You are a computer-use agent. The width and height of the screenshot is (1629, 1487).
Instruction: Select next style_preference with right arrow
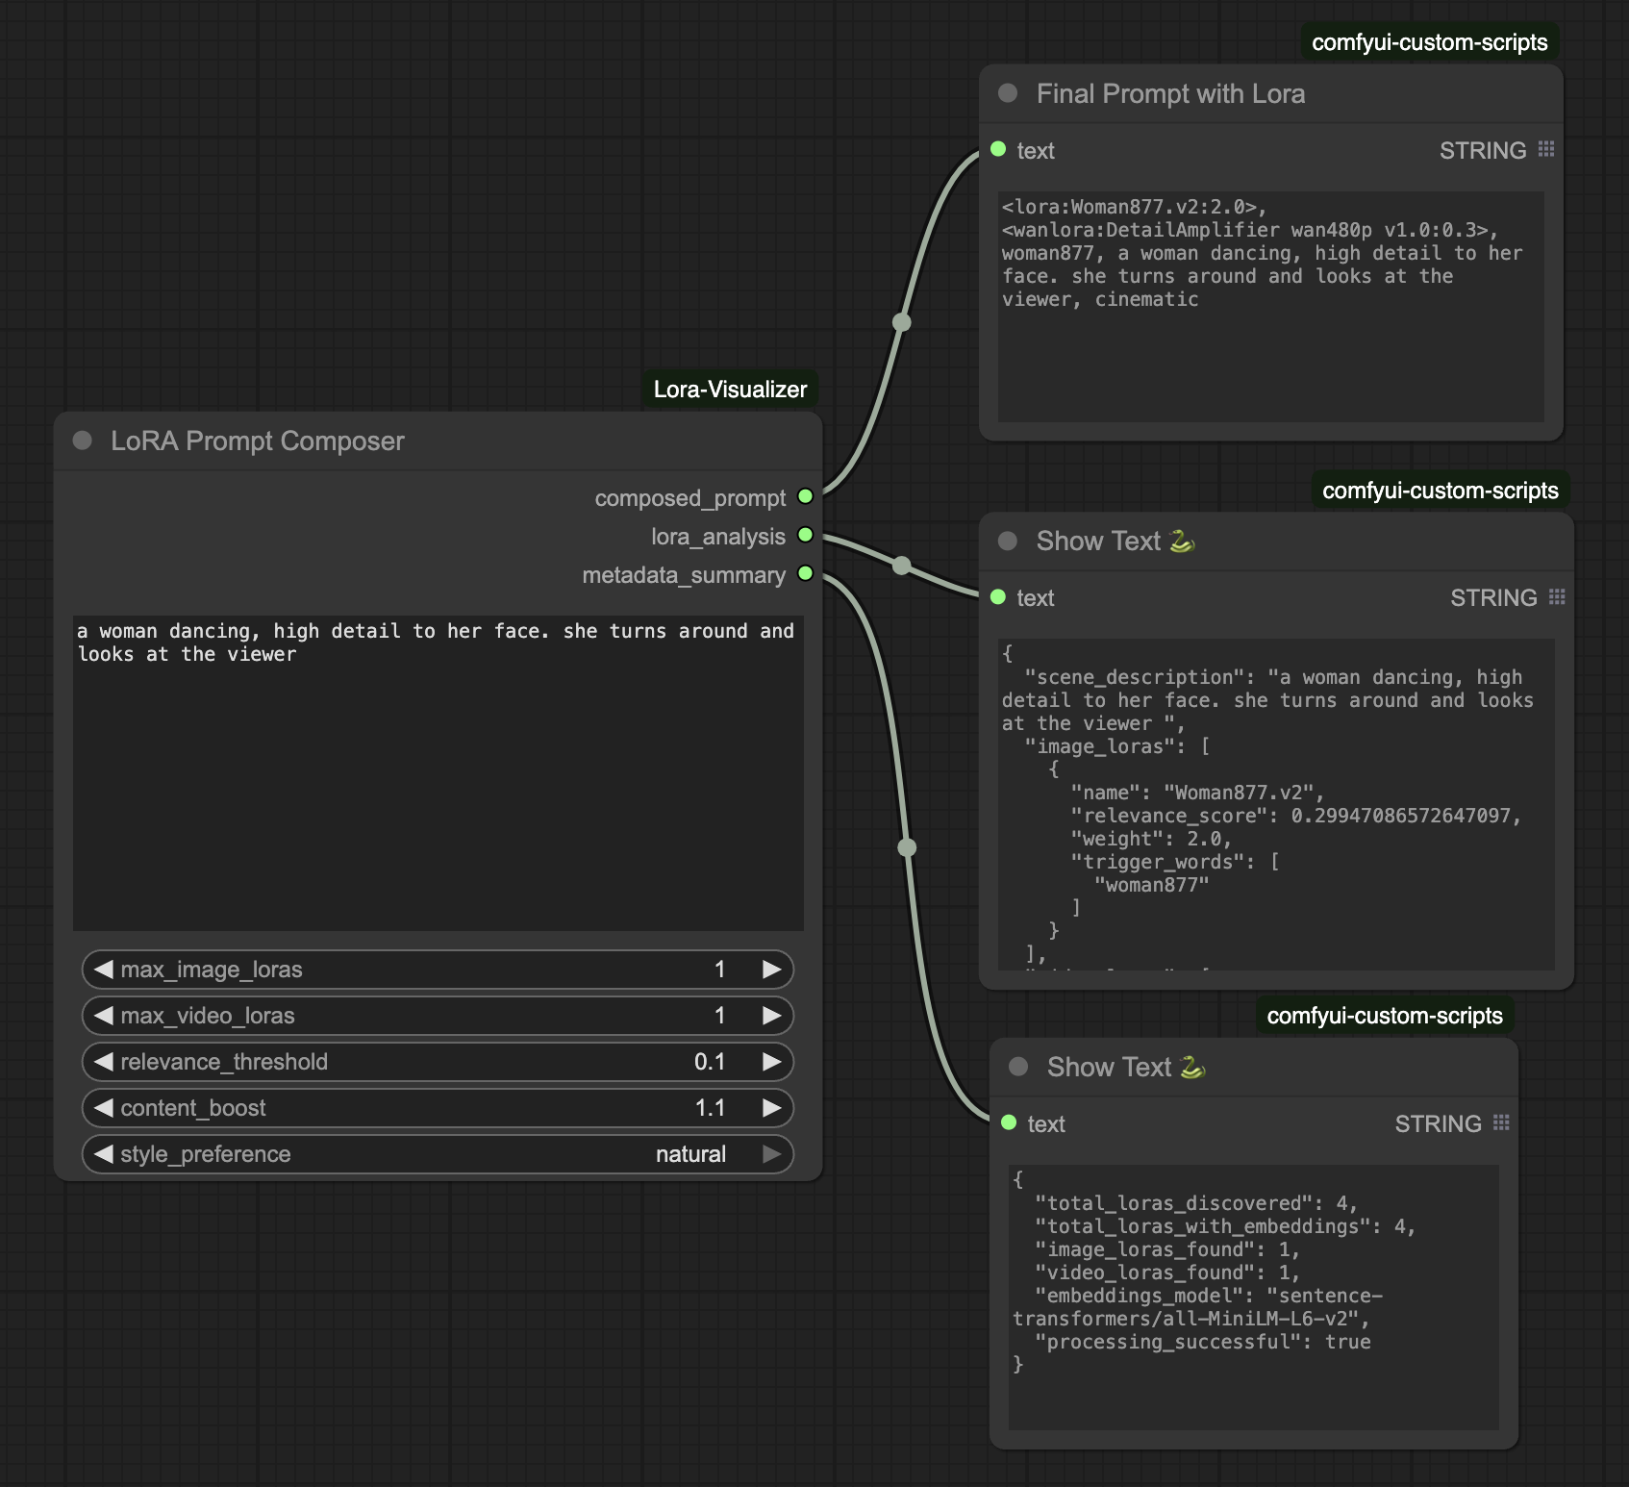pos(771,1154)
